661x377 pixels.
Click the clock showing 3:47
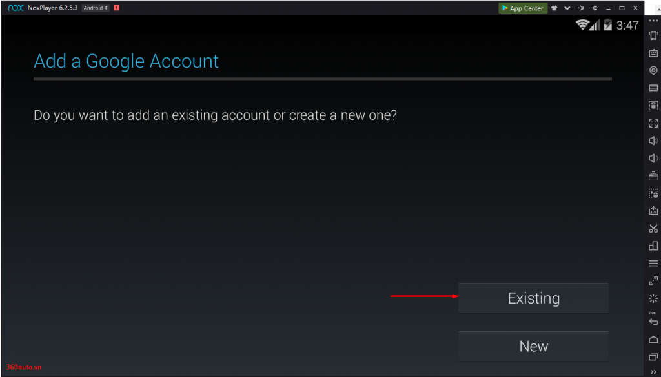[627, 26]
